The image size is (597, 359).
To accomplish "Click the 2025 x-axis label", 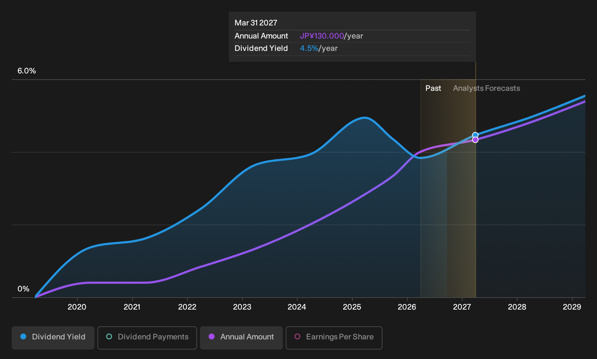I will point(352,307).
